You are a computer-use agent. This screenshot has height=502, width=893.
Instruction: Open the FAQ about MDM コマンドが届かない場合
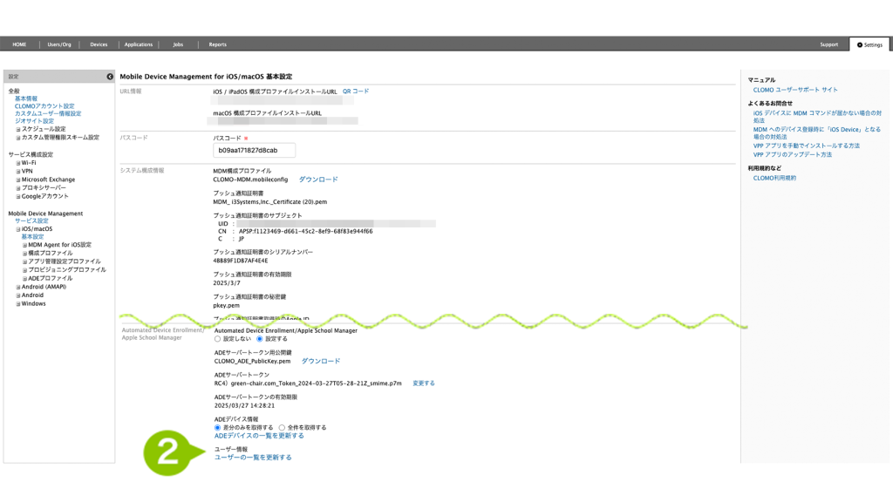(x=817, y=117)
